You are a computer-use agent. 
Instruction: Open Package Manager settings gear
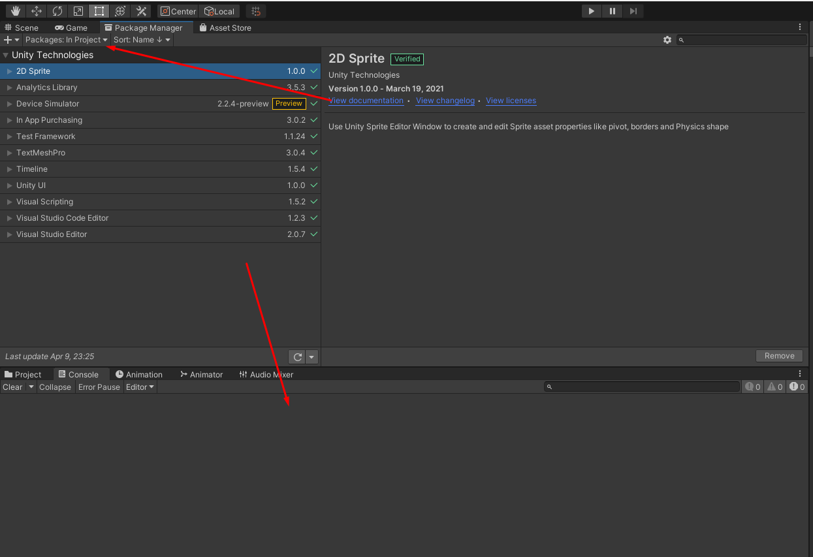(667, 40)
